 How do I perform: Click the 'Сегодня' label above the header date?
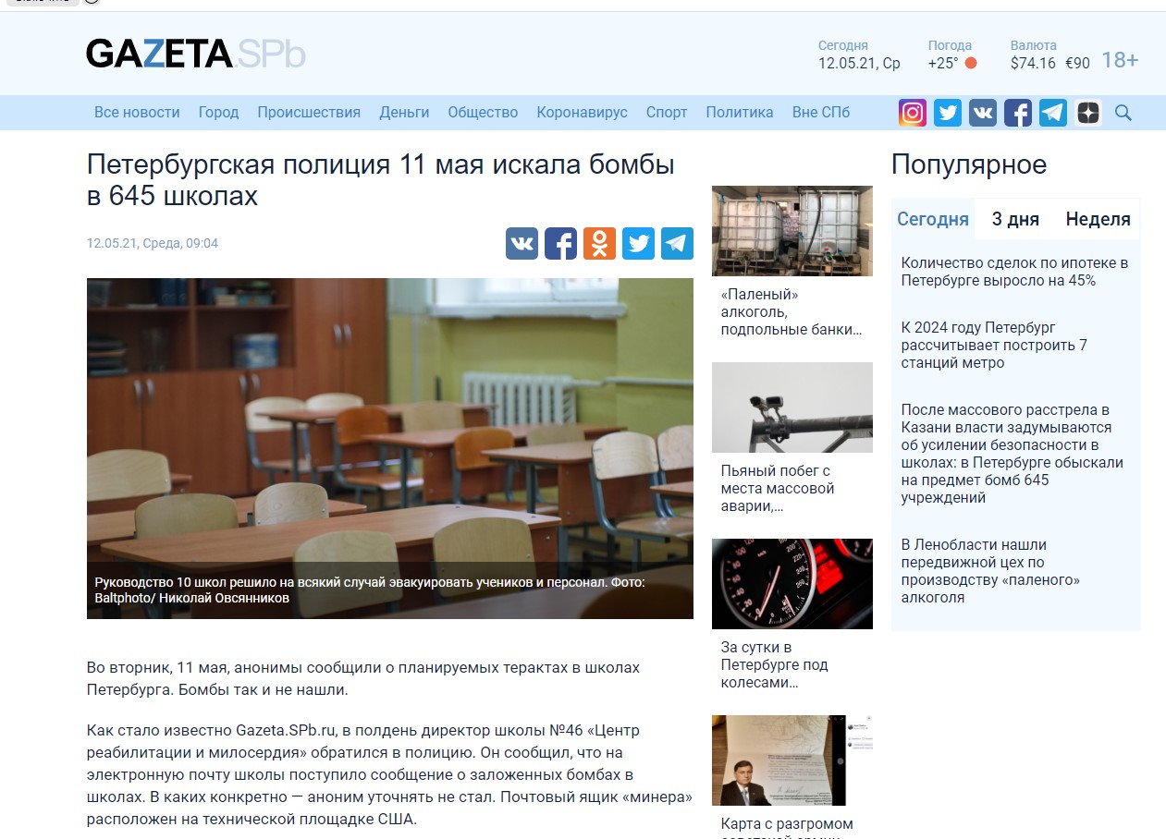tap(843, 45)
